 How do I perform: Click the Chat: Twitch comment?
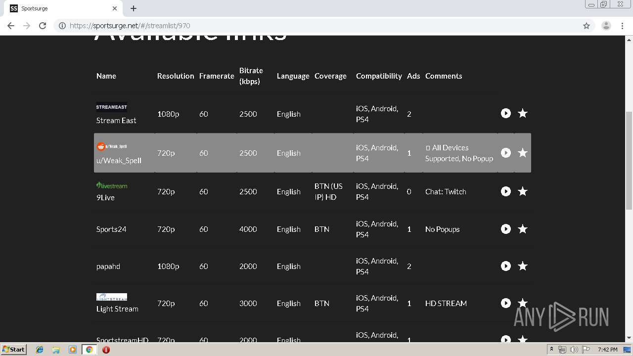[446, 191]
